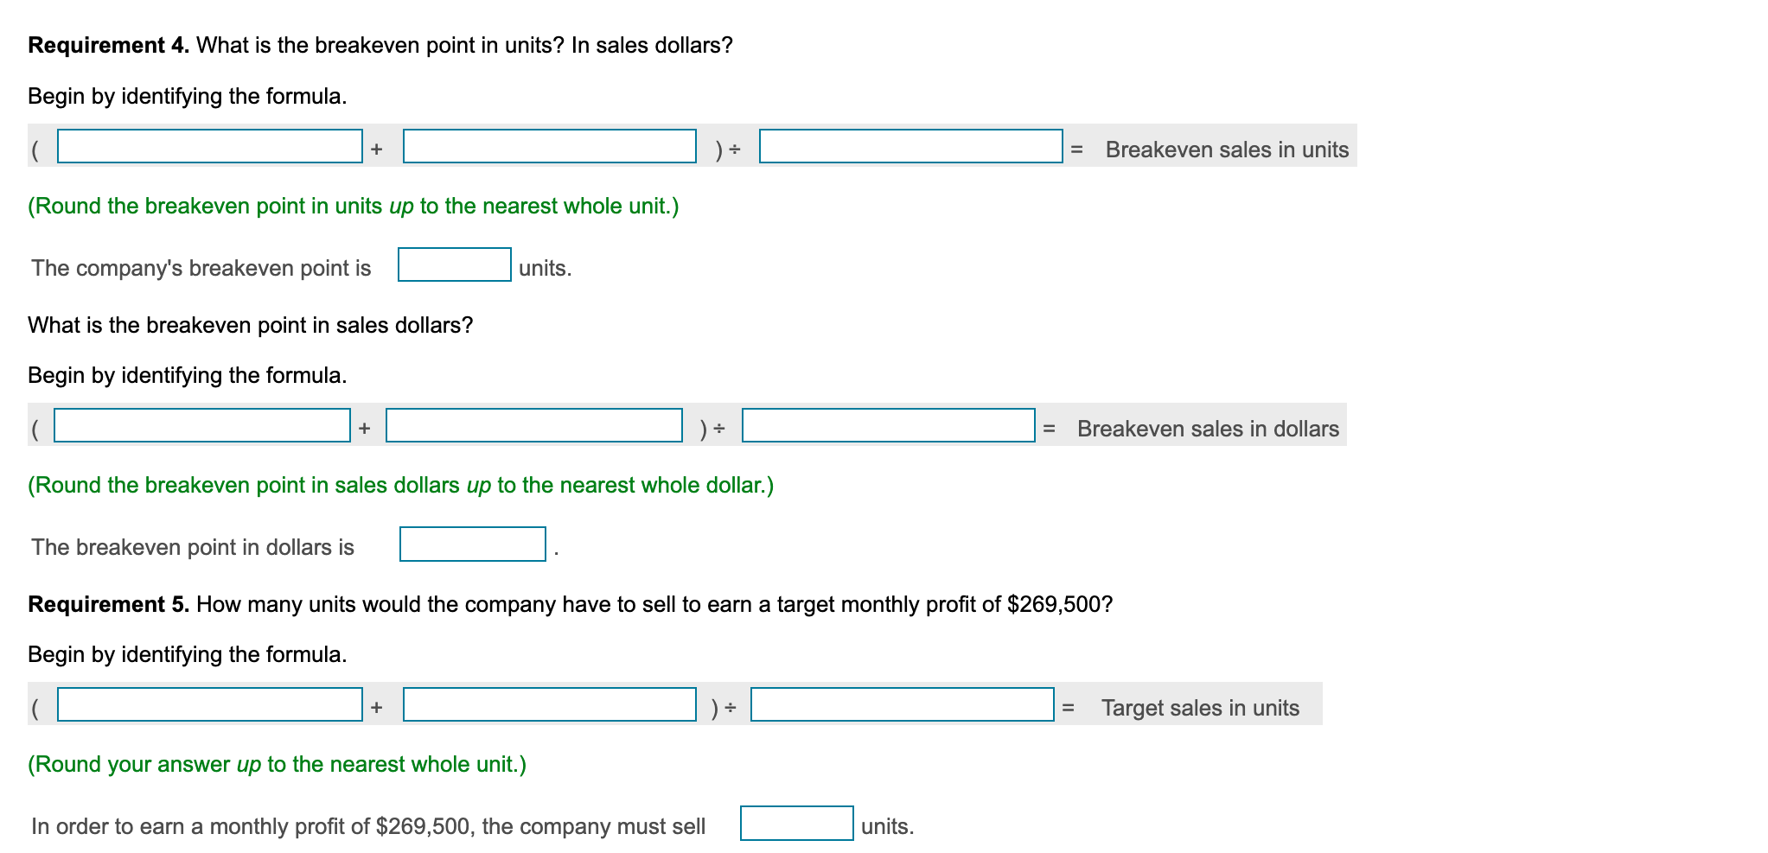Click the rounding instruction below the units formula

tap(353, 206)
